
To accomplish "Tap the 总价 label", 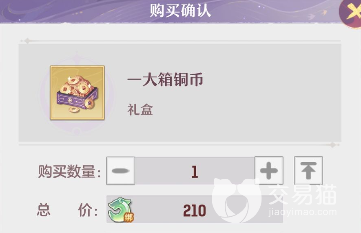I will [67, 210].
